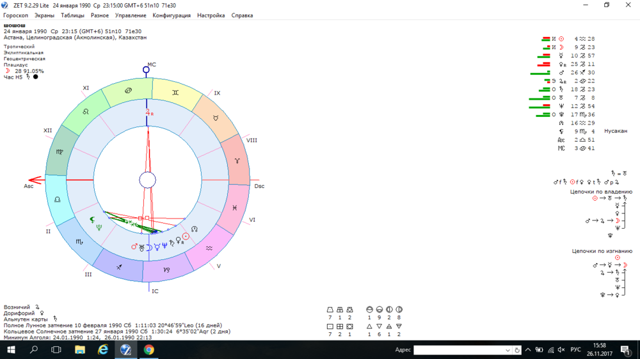The width and height of the screenshot is (640, 359).
Task: Open the Гороскоп menu
Action: point(15,15)
